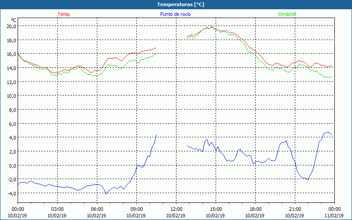Click the '00:00' time label above 10/02/19
This screenshot has width=352, height=220.
tap(18, 209)
